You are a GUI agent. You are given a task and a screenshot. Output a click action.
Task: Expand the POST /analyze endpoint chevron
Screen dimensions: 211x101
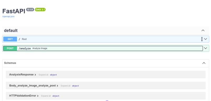[x=205, y=48]
